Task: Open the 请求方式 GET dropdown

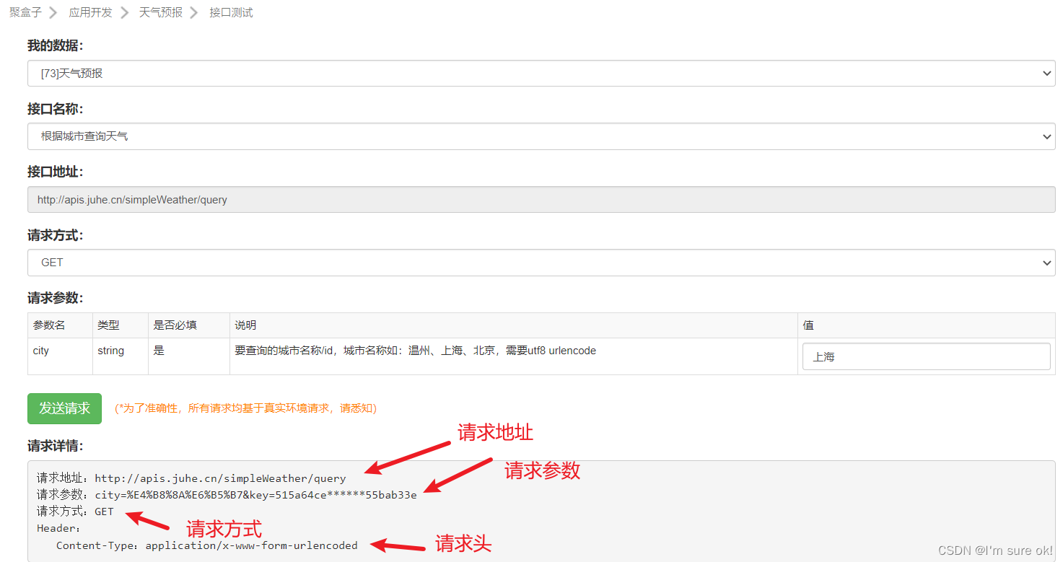Action: (x=541, y=263)
